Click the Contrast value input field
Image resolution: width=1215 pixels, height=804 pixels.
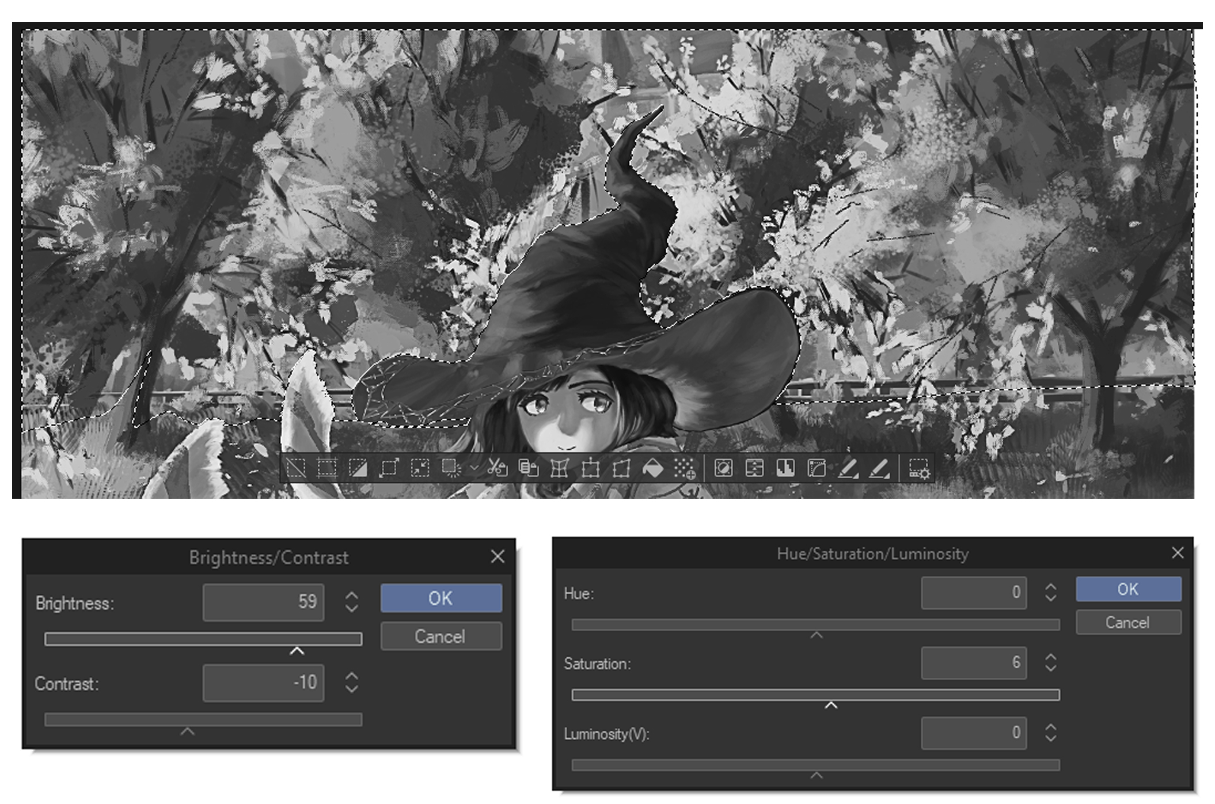263,683
